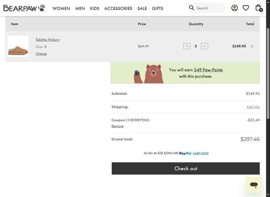Click the quantity value 5
270x197 pixels.
(196, 46)
